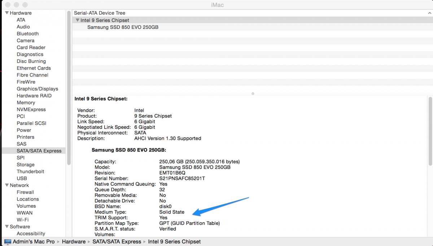The height and width of the screenshot is (246, 433).
Task: Select Audio in the sidebar
Action: coord(23,27)
